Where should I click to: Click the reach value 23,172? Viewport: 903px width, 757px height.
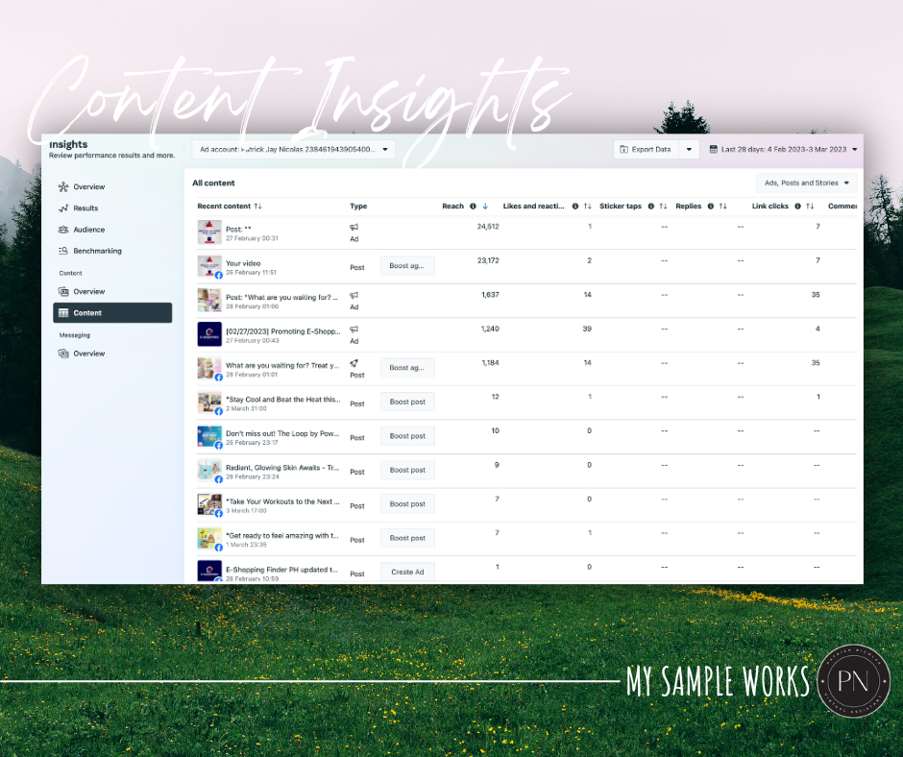click(x=488, y=260)
